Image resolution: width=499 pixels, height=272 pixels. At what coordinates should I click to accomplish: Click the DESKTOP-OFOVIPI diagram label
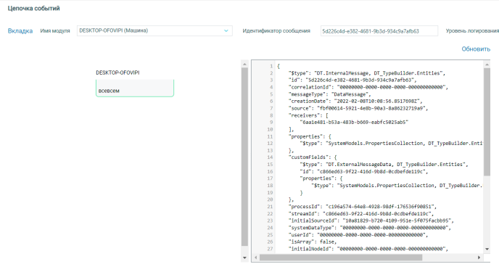pos(117,73)
